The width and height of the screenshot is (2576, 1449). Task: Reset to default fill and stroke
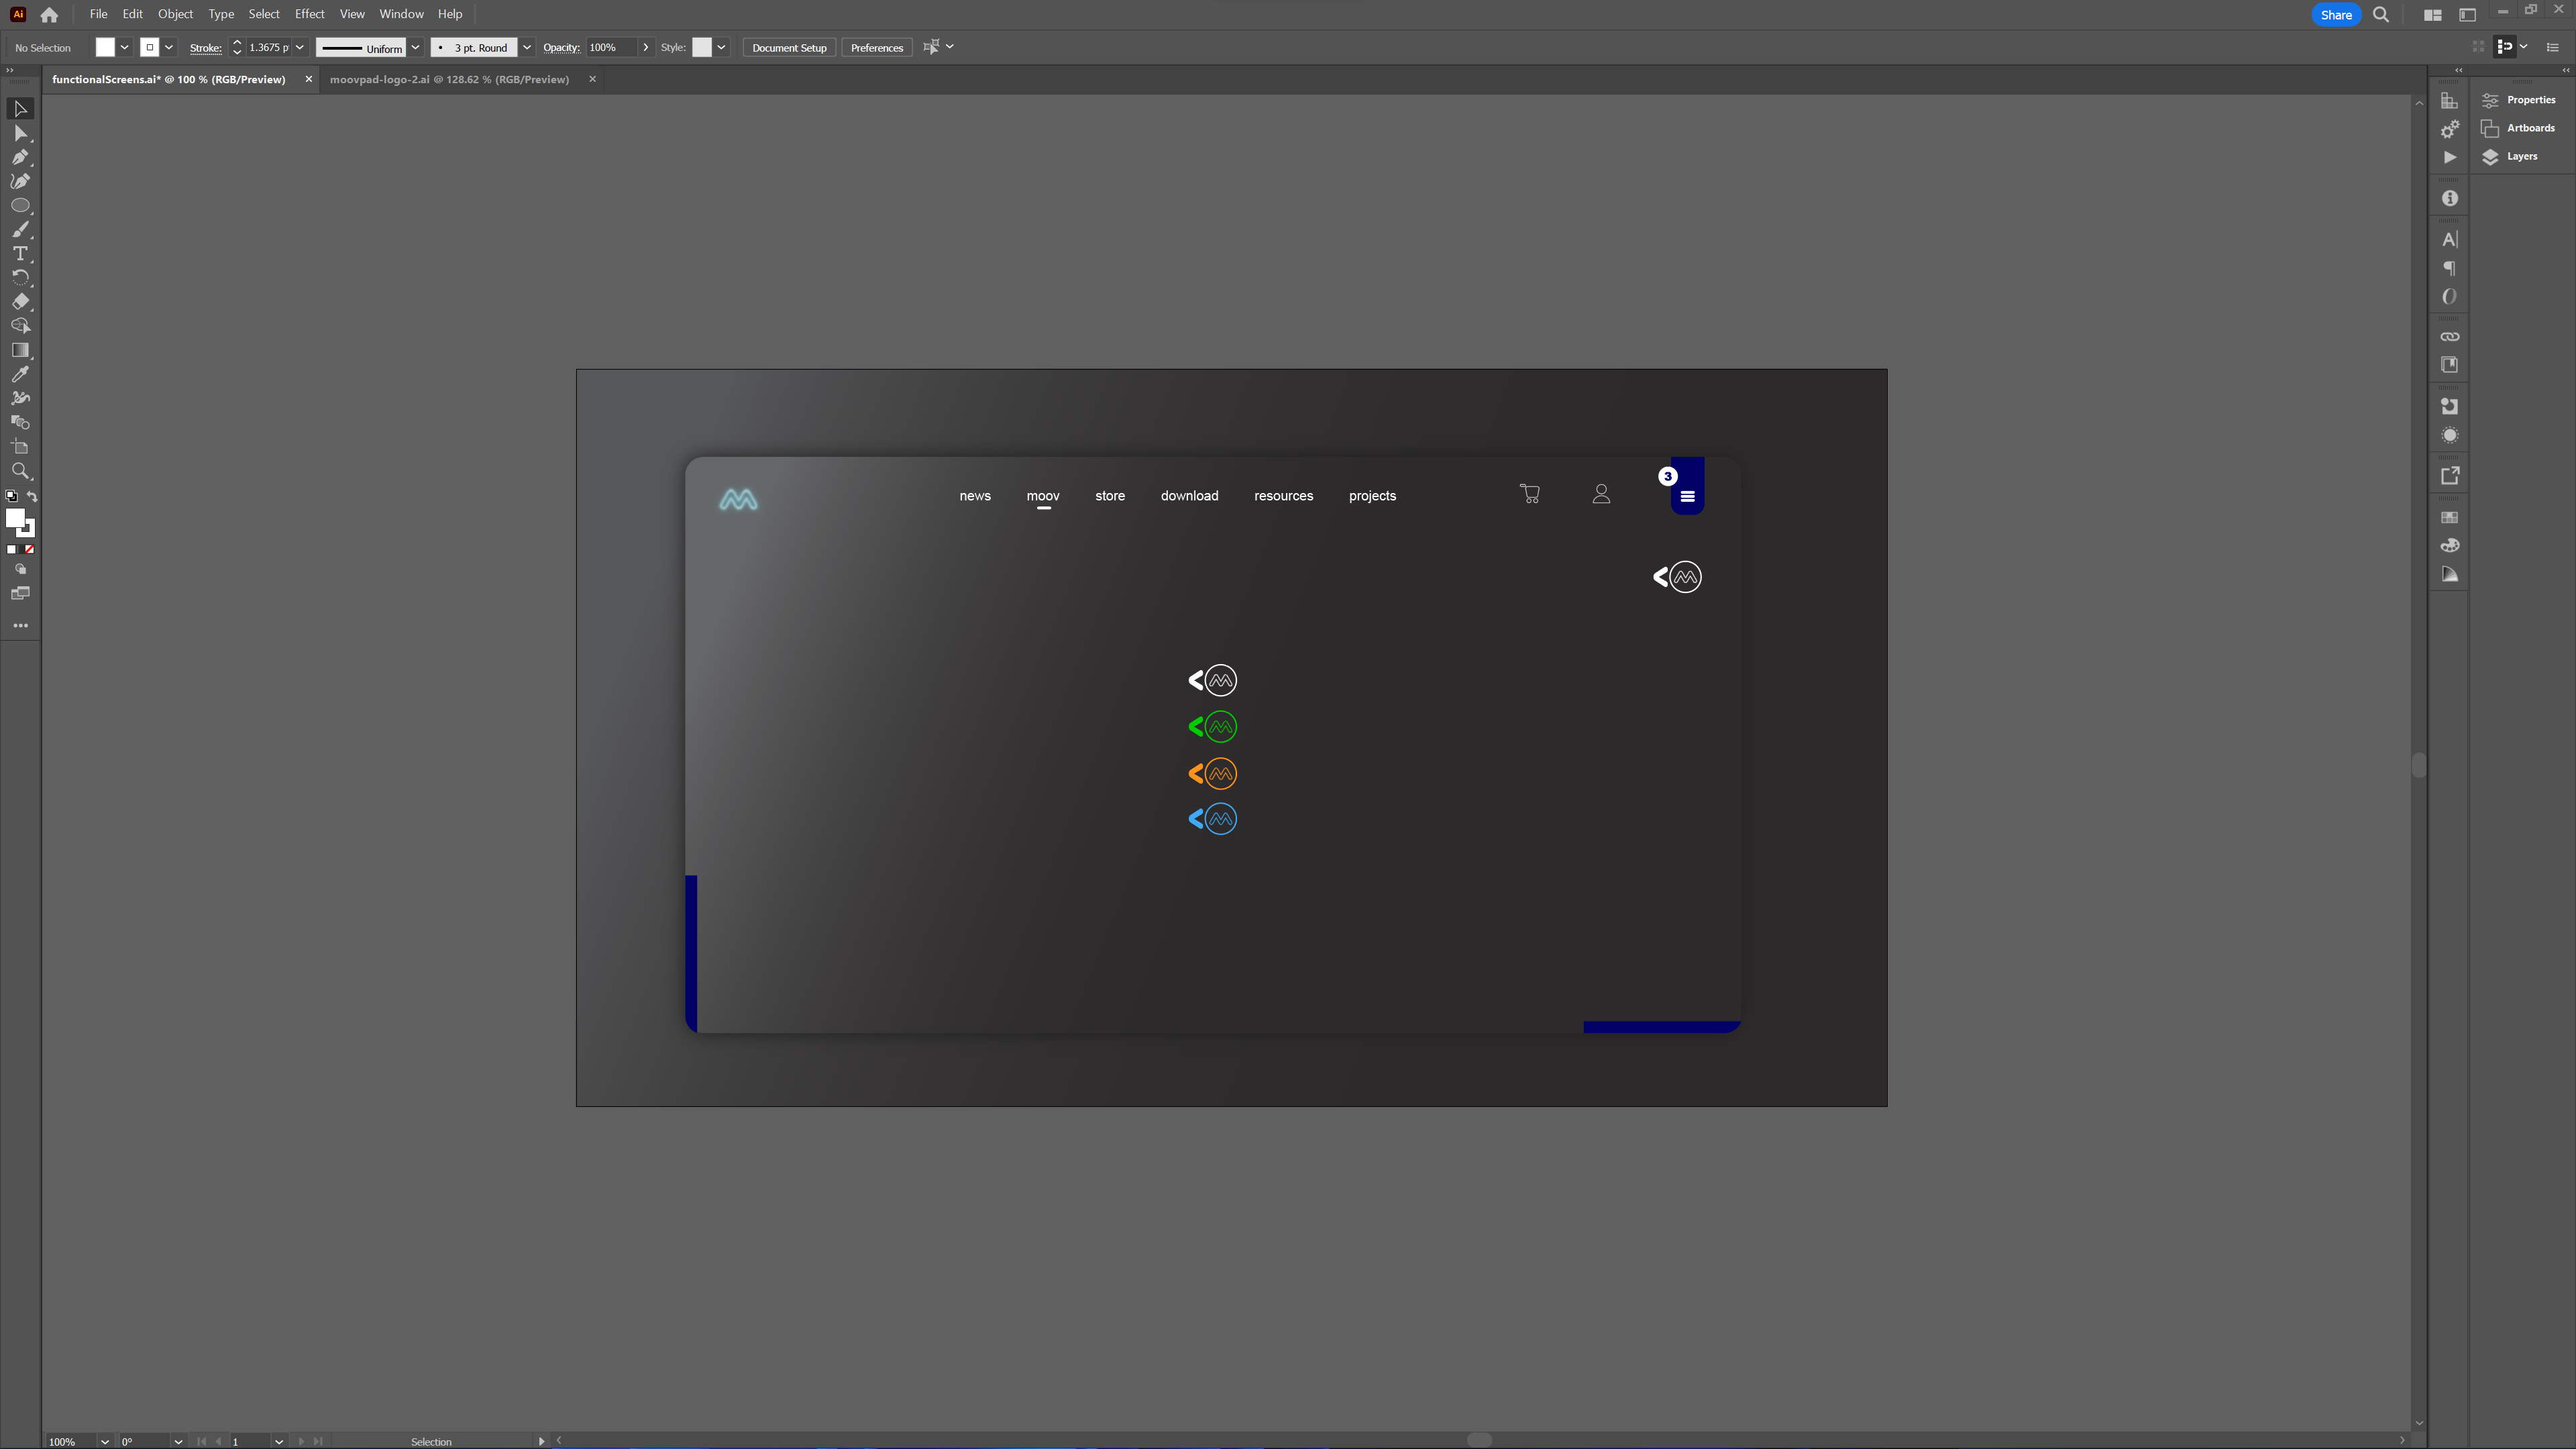click(x=11, y=497)
